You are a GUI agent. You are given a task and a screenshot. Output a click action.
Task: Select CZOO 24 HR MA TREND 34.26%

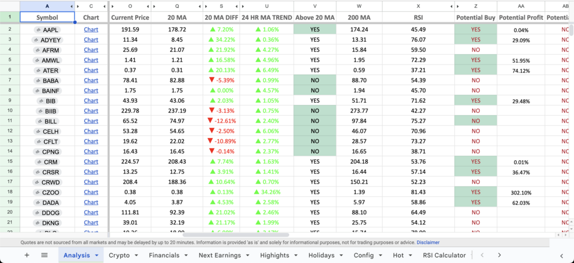pyautogui.click(x=267, y=192)
